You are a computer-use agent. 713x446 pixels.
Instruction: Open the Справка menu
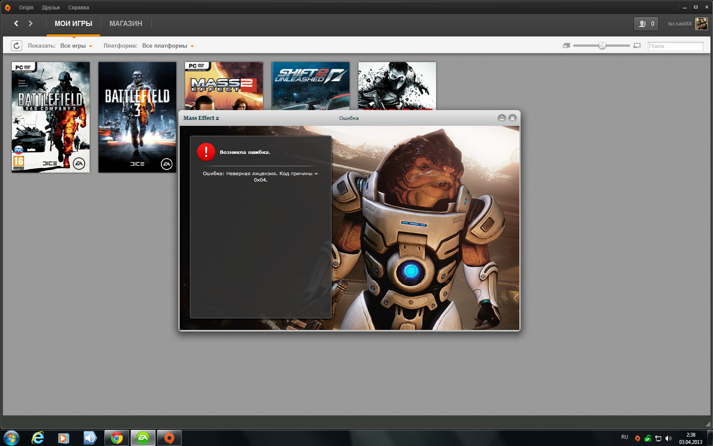[x=79, y=8]
